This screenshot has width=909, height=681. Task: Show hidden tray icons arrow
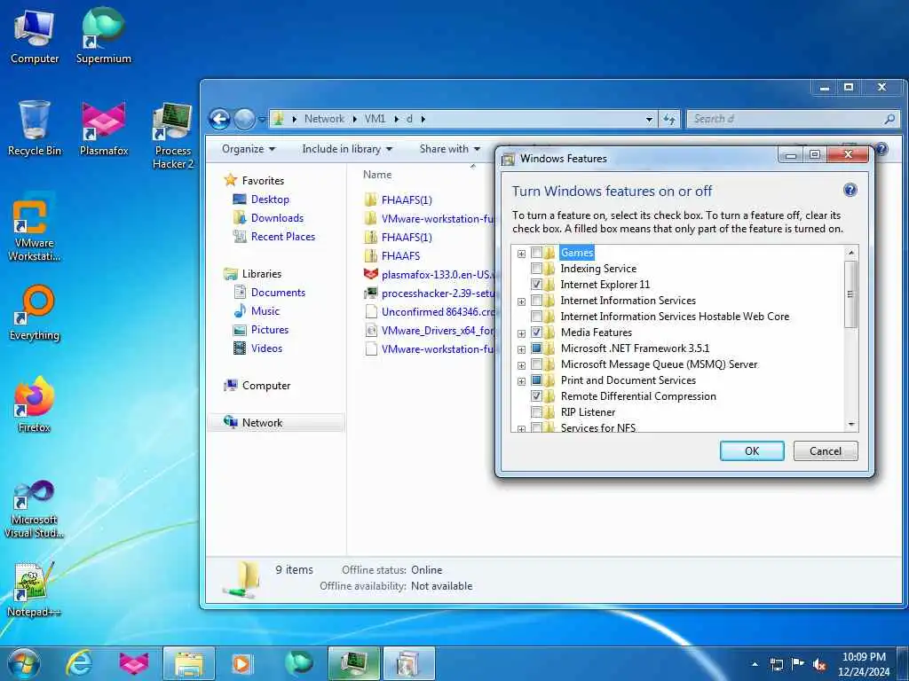(755, 664)
